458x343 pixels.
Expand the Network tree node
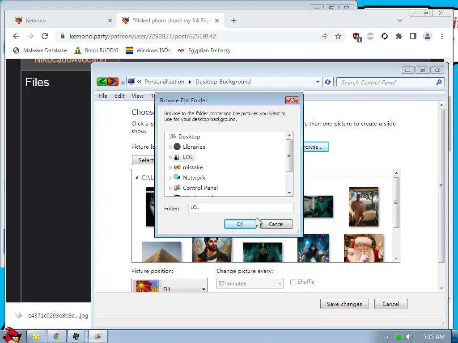(170, 178)
